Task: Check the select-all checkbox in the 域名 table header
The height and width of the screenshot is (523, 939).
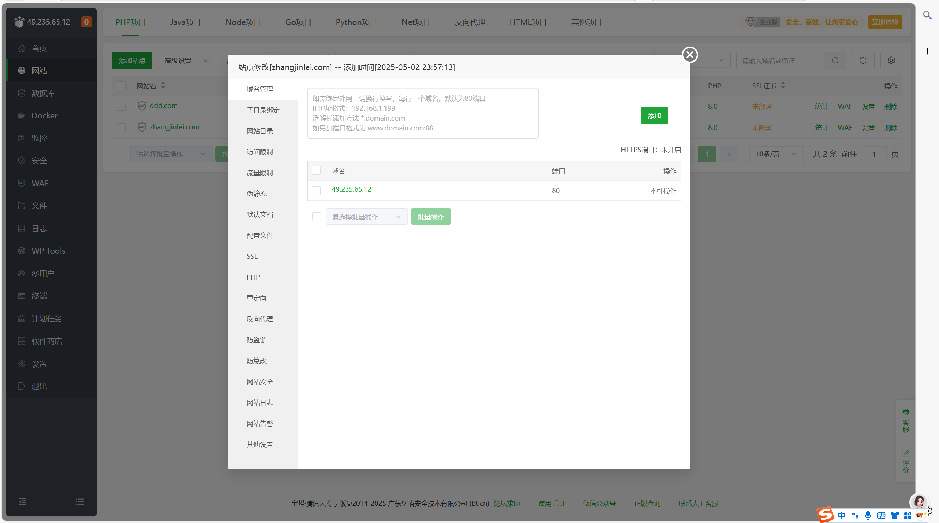Action: tap(316, 170)
